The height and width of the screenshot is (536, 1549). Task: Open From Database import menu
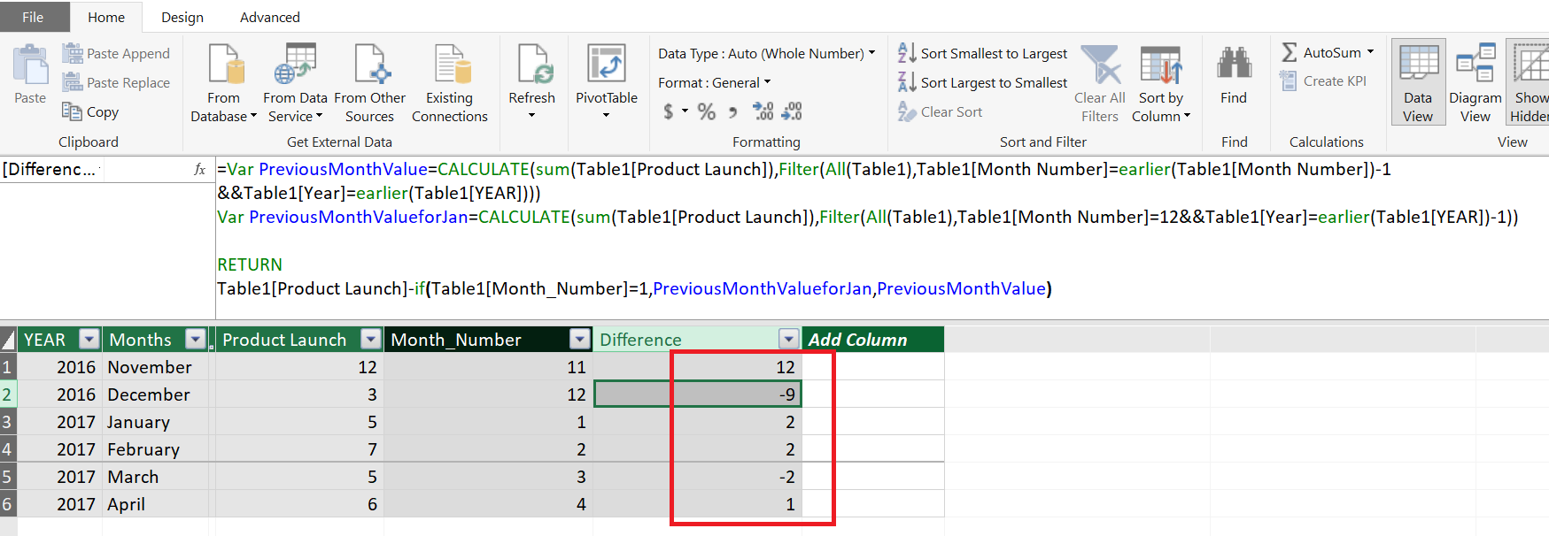[x=224, y=85]
